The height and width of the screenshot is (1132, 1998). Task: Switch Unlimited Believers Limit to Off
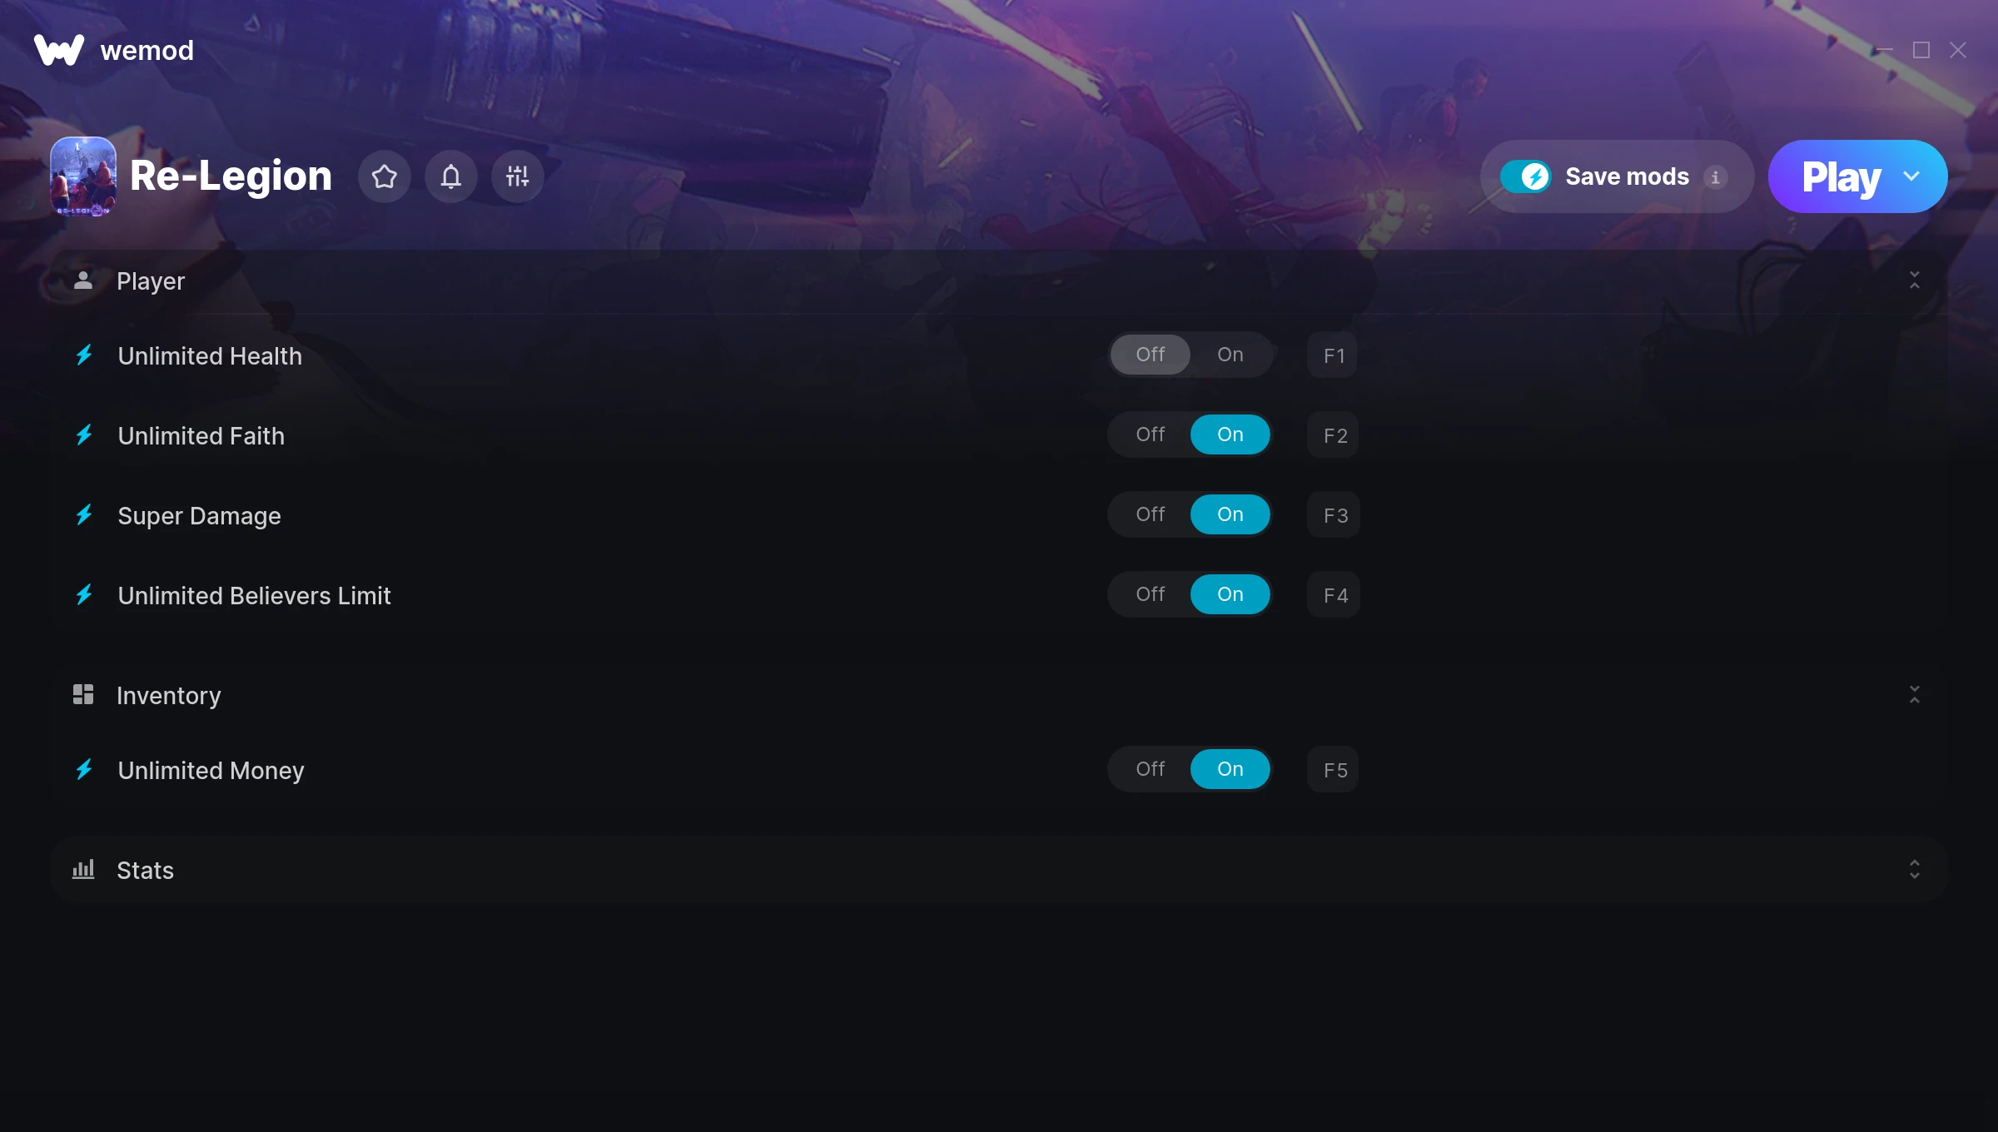coord(1151,594)
